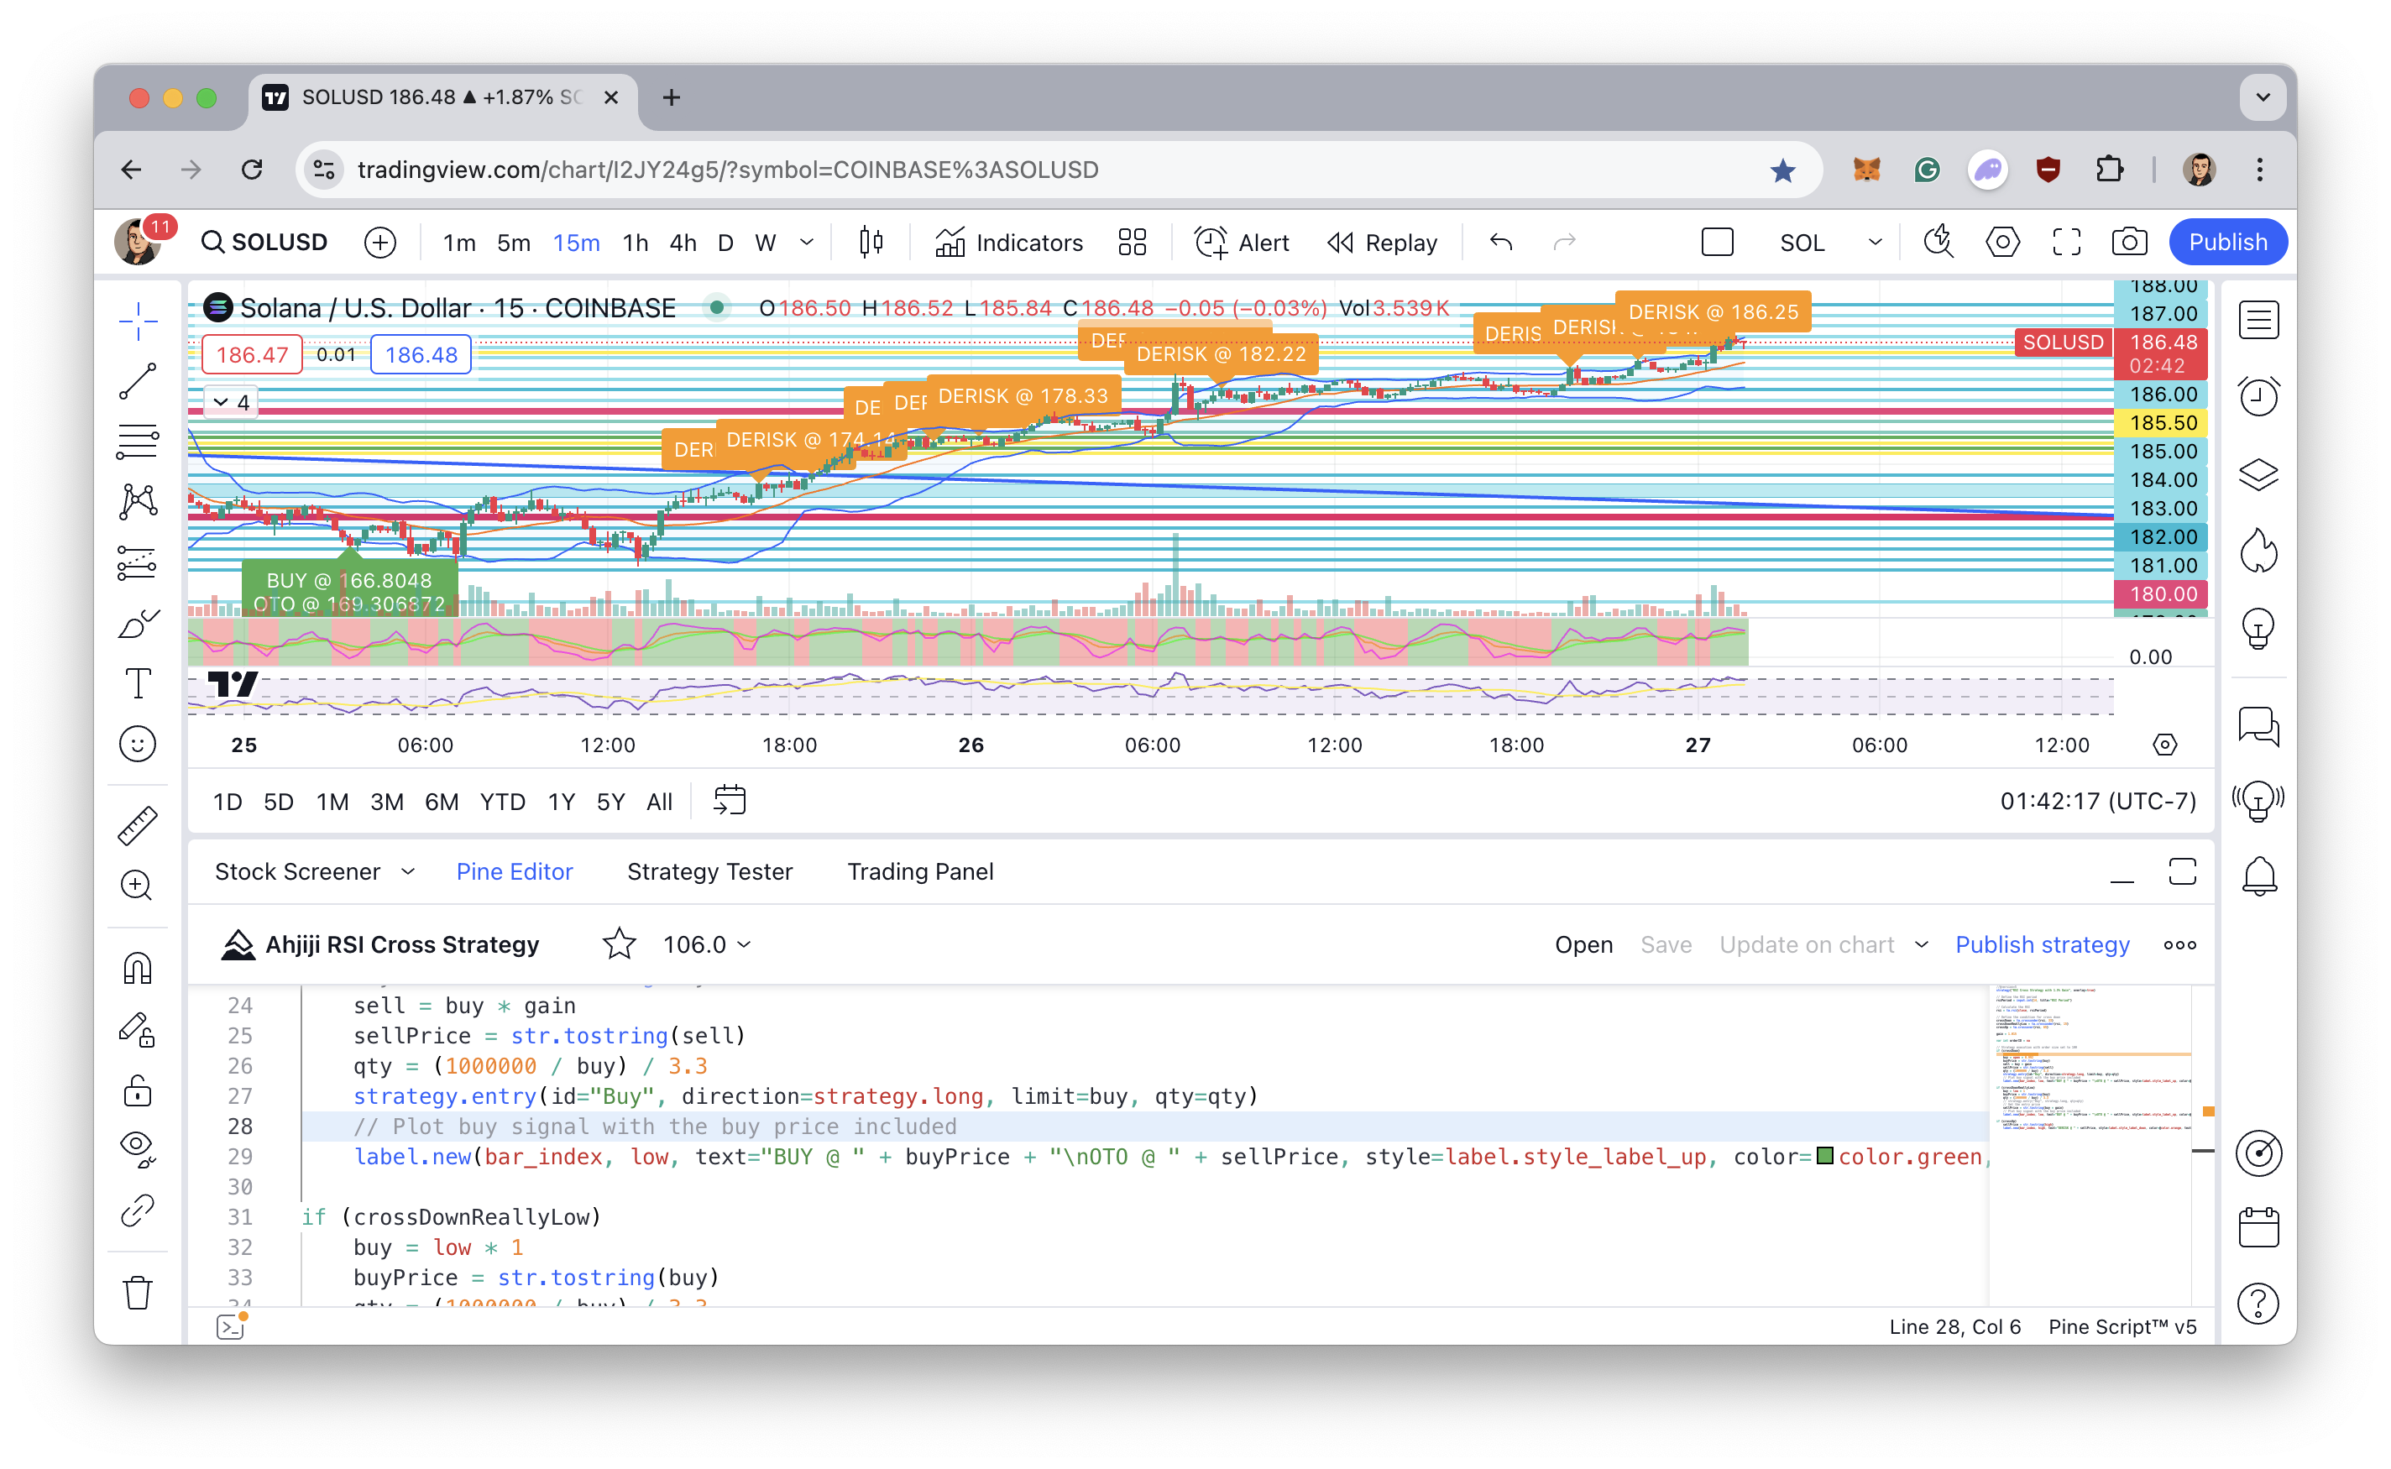Select the brush drawing tool
2391x1469 pixels.
pyautogui.click(x=138, y=623)
